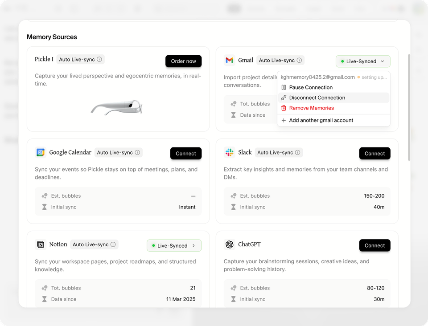
Task: Collapse the Gmail Live-Synced dropdown
Action: (x=363, y=61)
